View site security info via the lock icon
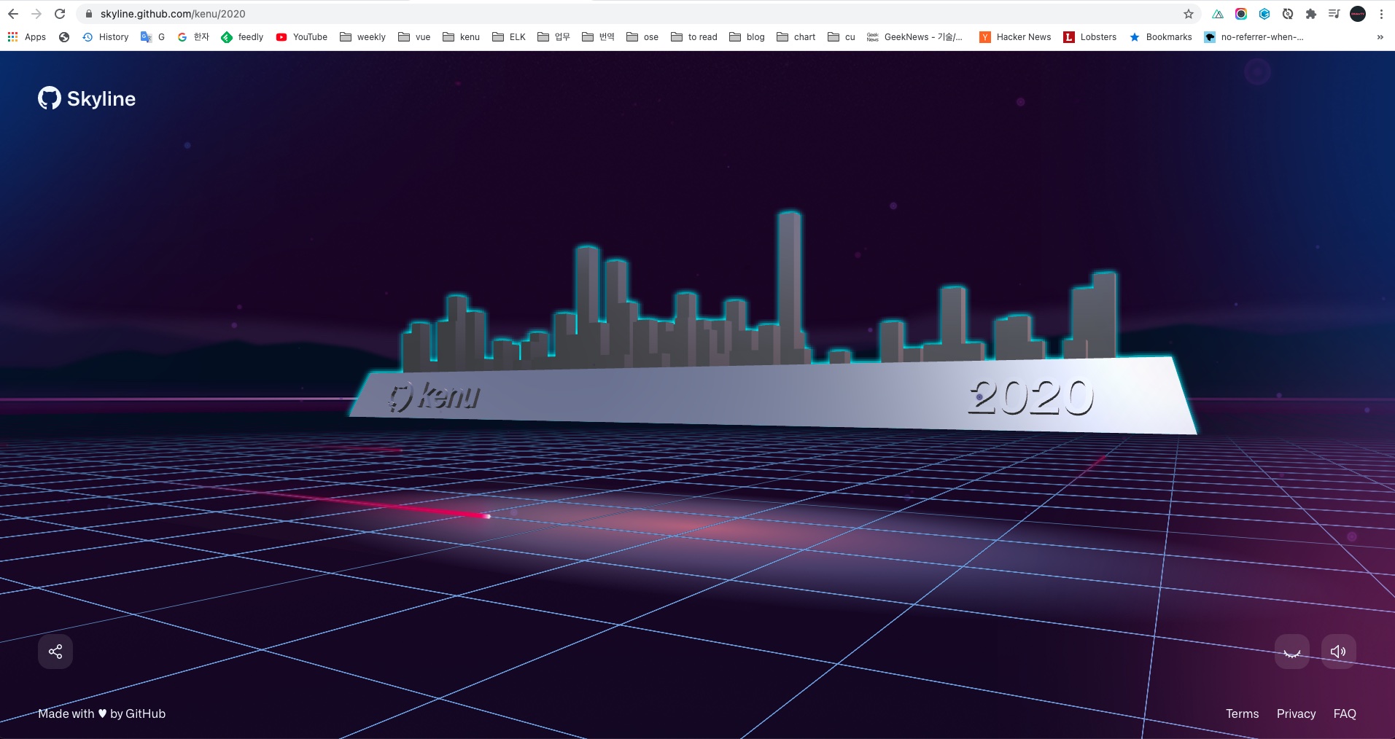The height and width of the screenshot is (739, 1395). point(89,14)
